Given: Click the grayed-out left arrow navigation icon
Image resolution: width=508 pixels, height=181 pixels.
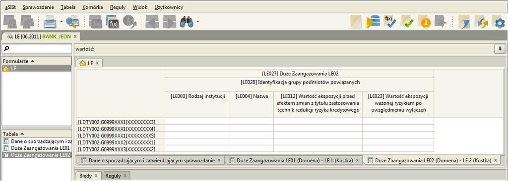Looking at the screenshot, I should point(152,22).
